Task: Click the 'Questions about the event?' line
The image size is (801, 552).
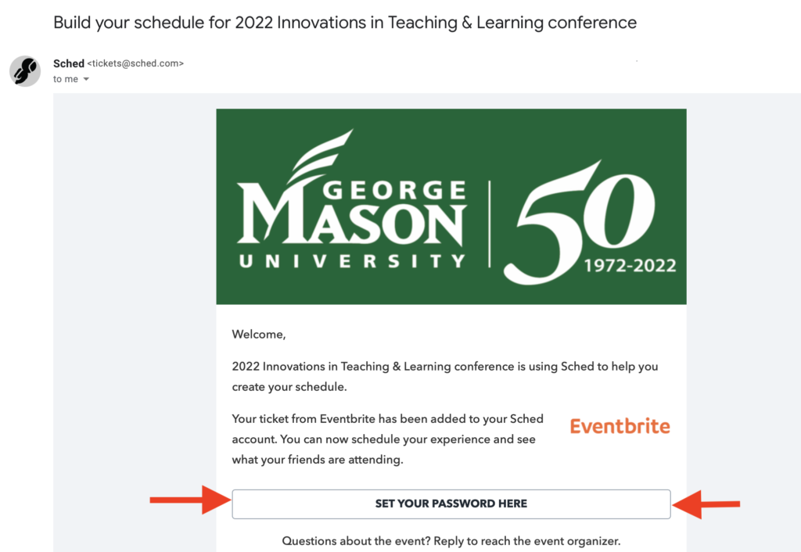Action: pyautogui.click(x=451, y=541)
